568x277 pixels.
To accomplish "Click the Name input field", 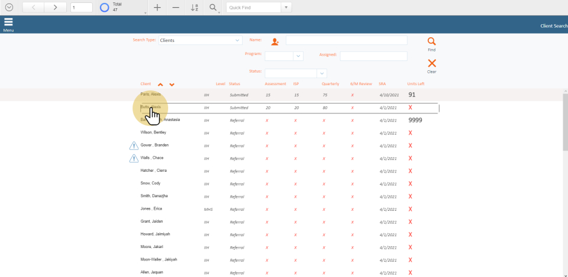I will [x=346, y=40].
